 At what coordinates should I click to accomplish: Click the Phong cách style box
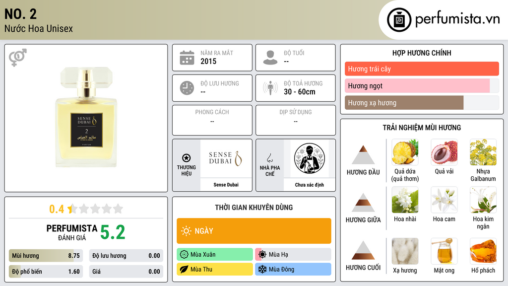pos(212,120)
